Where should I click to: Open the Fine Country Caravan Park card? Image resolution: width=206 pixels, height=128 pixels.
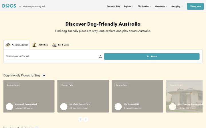click(184, 96)
